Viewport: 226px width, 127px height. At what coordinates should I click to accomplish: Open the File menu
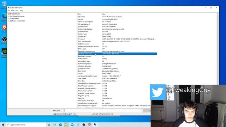9,11
